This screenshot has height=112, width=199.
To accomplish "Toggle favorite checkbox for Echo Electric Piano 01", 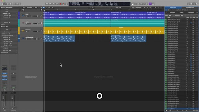I will [x=191, y=23].
